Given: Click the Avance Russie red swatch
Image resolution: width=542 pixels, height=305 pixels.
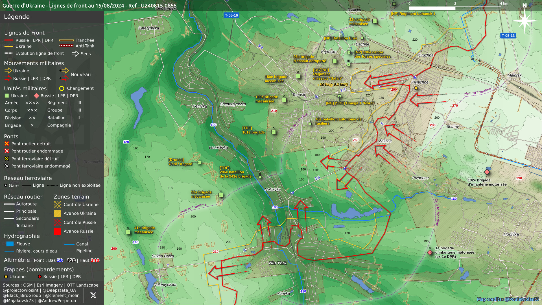Looking at the screenshot, I should 58,231.
